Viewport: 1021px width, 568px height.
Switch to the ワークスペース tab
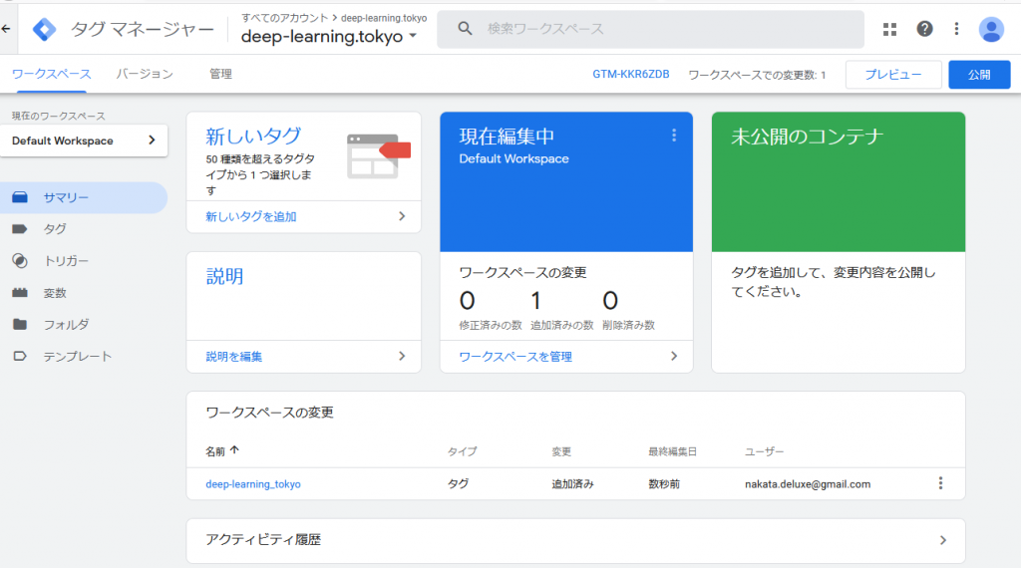click(x=52, y=74)
